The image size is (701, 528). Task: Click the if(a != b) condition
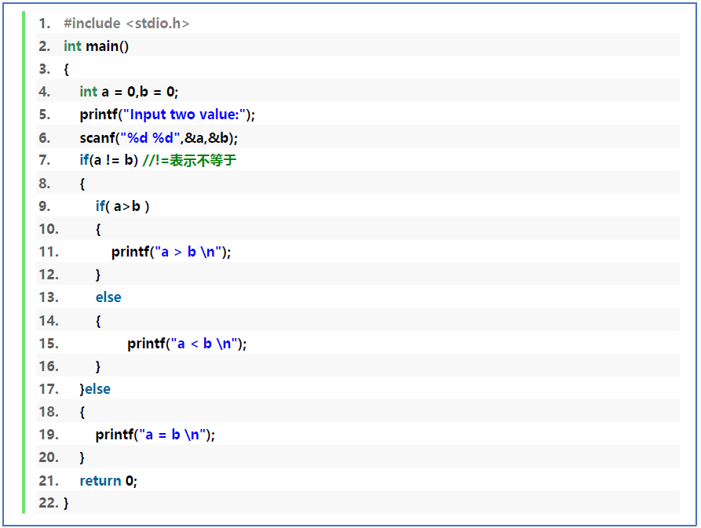coord(108,160)
